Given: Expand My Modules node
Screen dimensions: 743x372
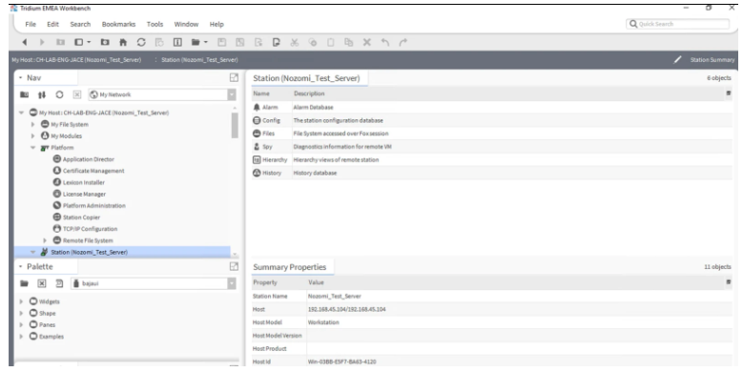Looking at the screenshot, I should [32, 136].
